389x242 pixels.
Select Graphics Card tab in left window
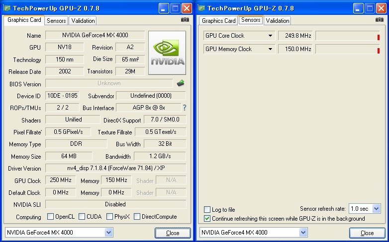click(x=24, y=20)
